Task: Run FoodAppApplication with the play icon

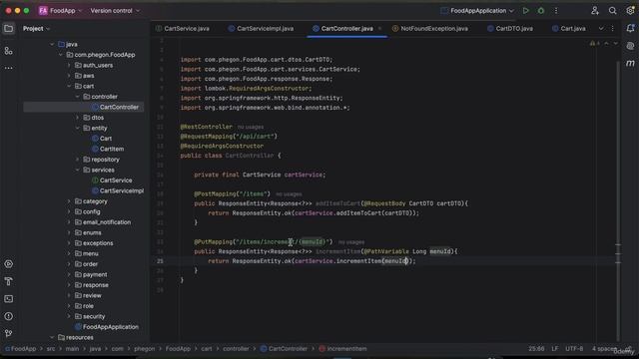Action: (526, 11)
